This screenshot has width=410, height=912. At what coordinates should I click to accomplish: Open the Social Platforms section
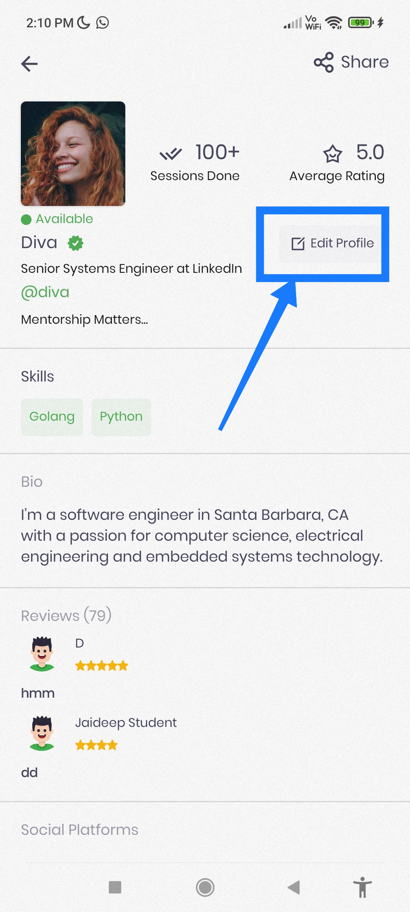(x=80, y=829)
